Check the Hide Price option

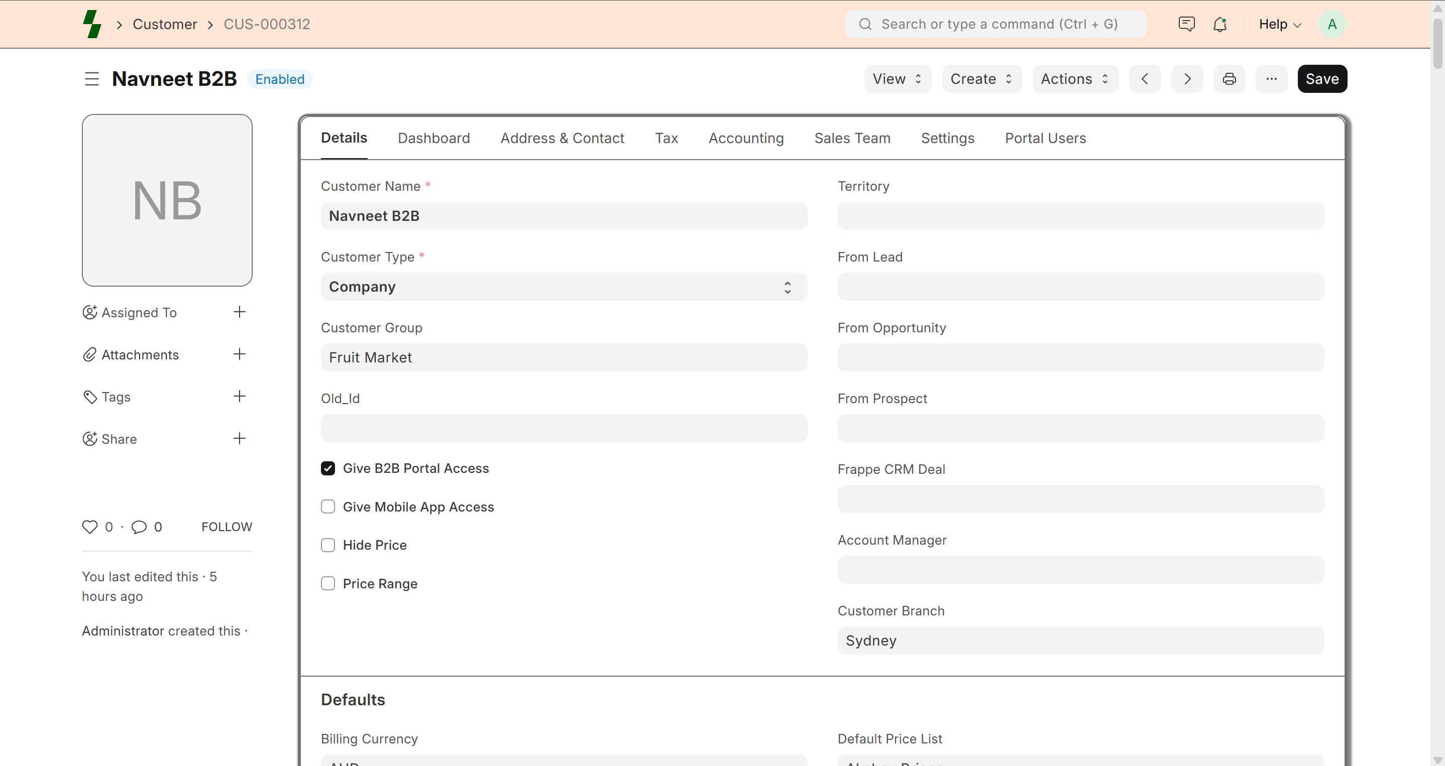[x=327, y=545]
